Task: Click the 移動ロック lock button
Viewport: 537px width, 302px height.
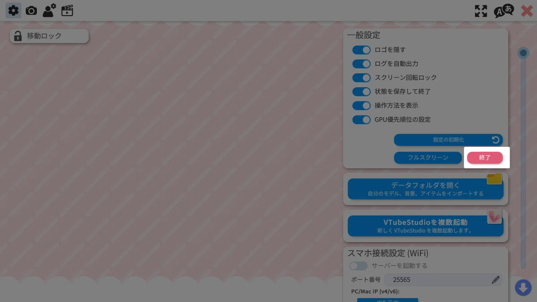Action: [x=49, y=36]
